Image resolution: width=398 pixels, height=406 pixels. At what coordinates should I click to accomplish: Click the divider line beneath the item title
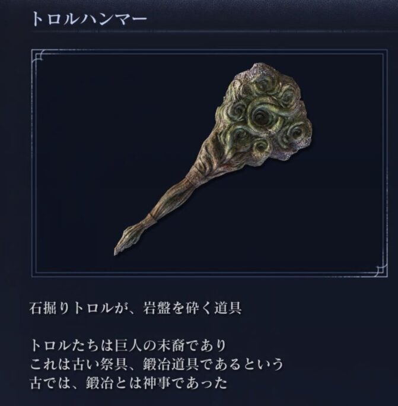[214, 32]
